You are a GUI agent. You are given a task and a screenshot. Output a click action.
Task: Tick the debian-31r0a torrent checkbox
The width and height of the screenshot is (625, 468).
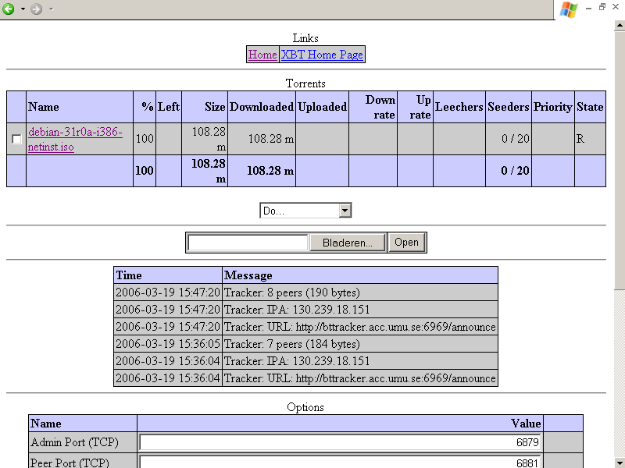tap(16, 139)
